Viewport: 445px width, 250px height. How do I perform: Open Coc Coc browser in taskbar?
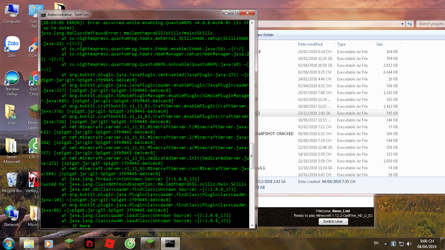(x=130, y=243)
